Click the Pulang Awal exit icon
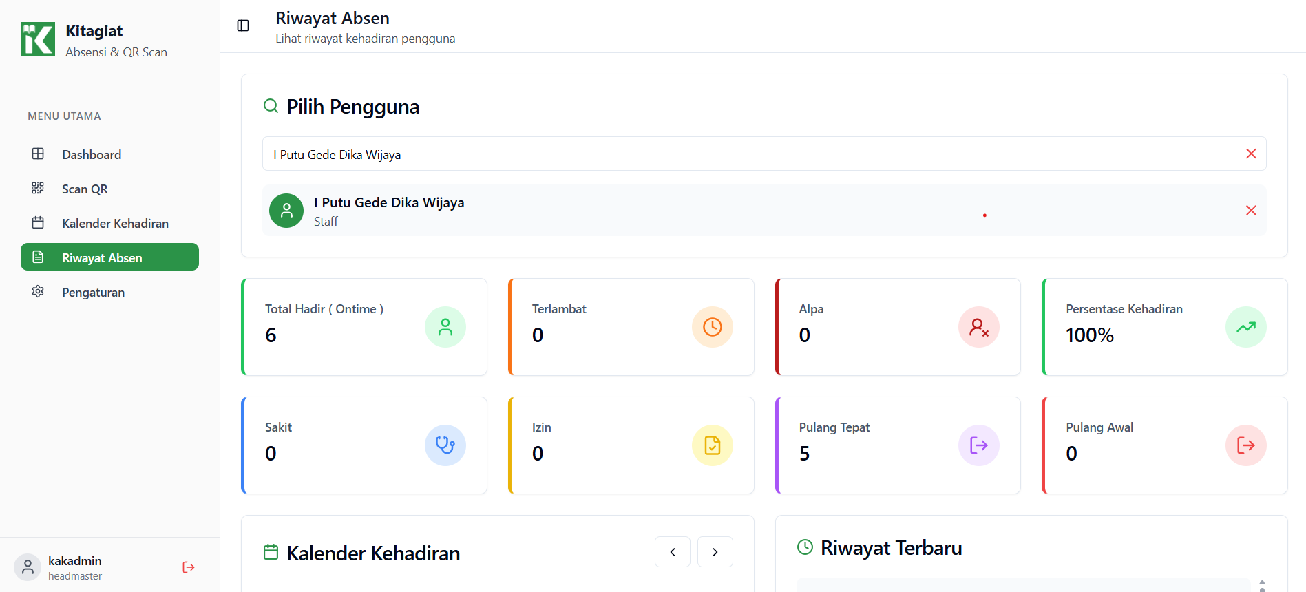The height and width of the screenshot is (592, 1306). pyautogui.click(x=1246, y=445)
